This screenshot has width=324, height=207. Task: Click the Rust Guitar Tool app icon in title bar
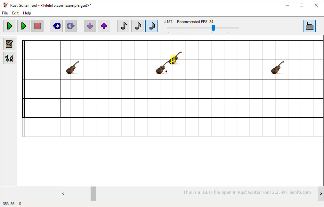click(x=6, y=5)
